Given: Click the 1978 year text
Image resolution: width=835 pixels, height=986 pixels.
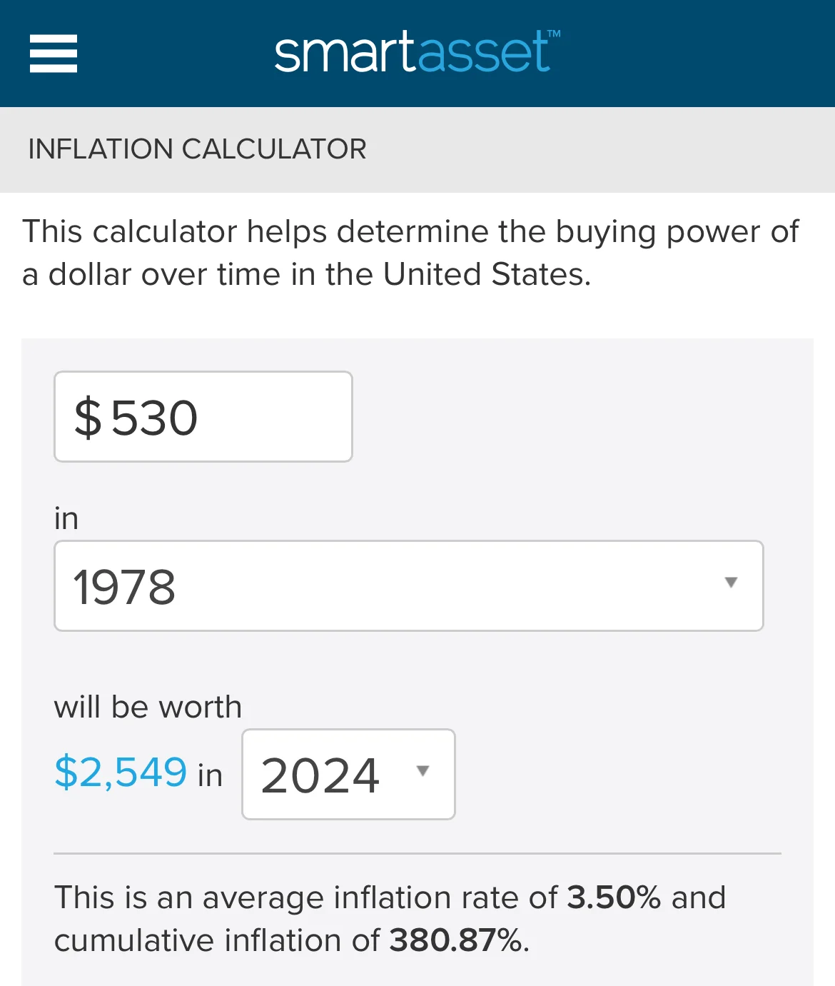Looking at the screenshot, I should tap(124, 587).
